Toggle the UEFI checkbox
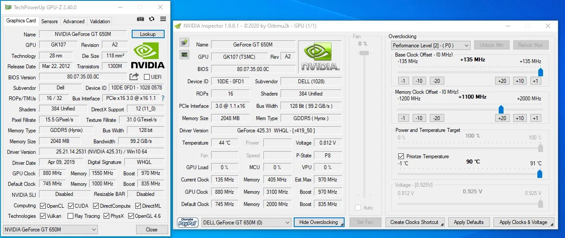The height and width of the screenshot is (238, 565). [147, 77]
